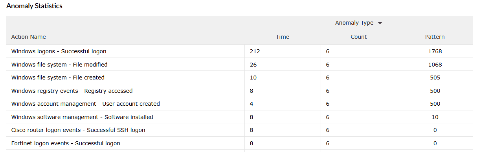
Task: Click the Count column header
Action: point(359,37)
